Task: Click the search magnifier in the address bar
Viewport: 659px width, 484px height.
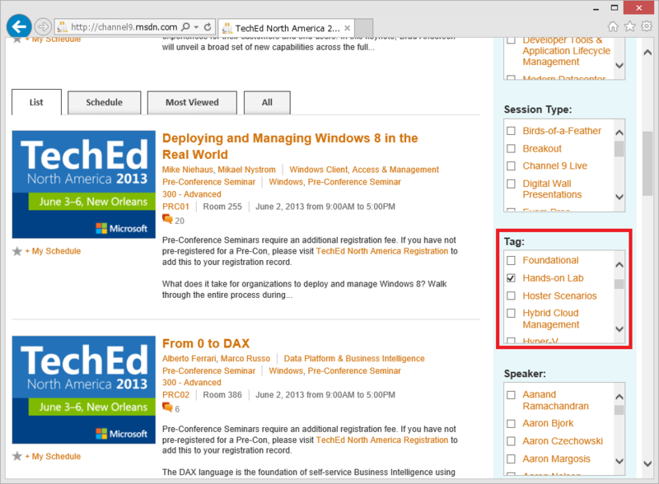Action: [185, 27]
